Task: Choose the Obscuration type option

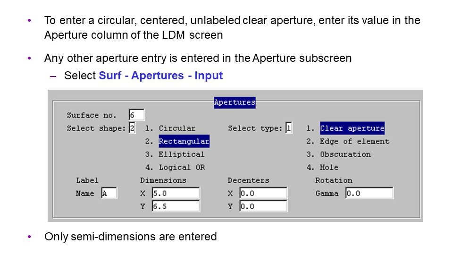Action: 345,154
